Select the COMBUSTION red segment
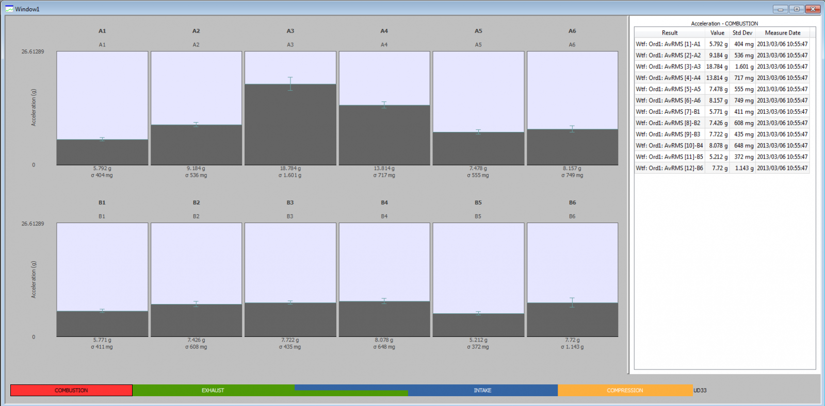The height and width of the screenshot is (406, 825). [x=71, y=391]
